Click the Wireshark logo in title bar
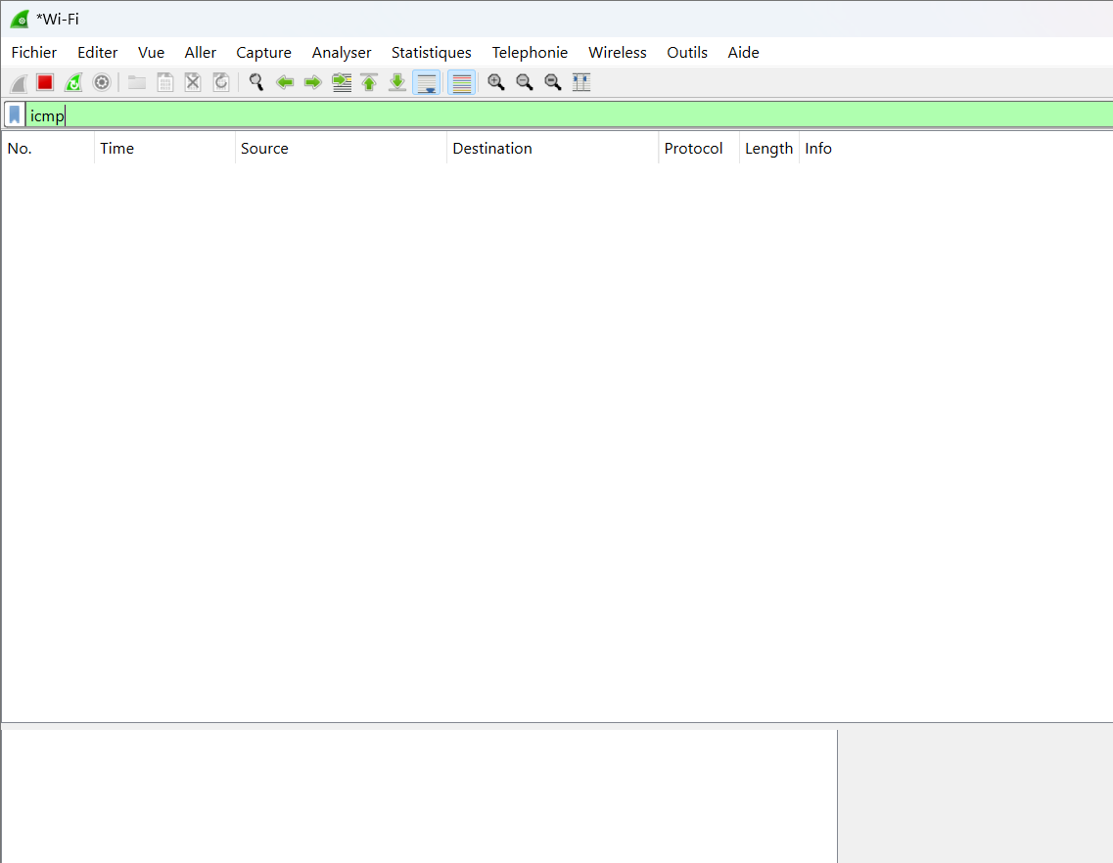Screen dimensions: 1113x863 point(20,20)
